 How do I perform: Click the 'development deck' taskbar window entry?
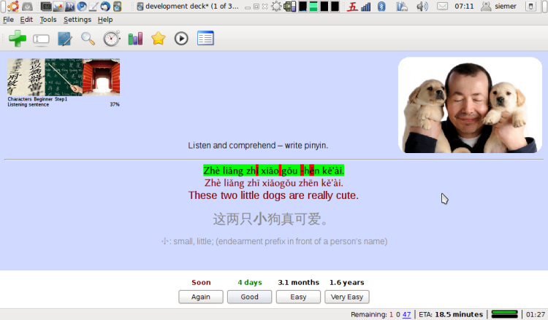tap(188, 7)
